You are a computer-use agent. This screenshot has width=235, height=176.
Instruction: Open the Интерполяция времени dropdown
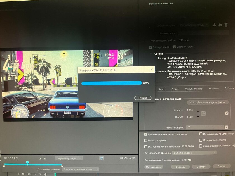194,153
